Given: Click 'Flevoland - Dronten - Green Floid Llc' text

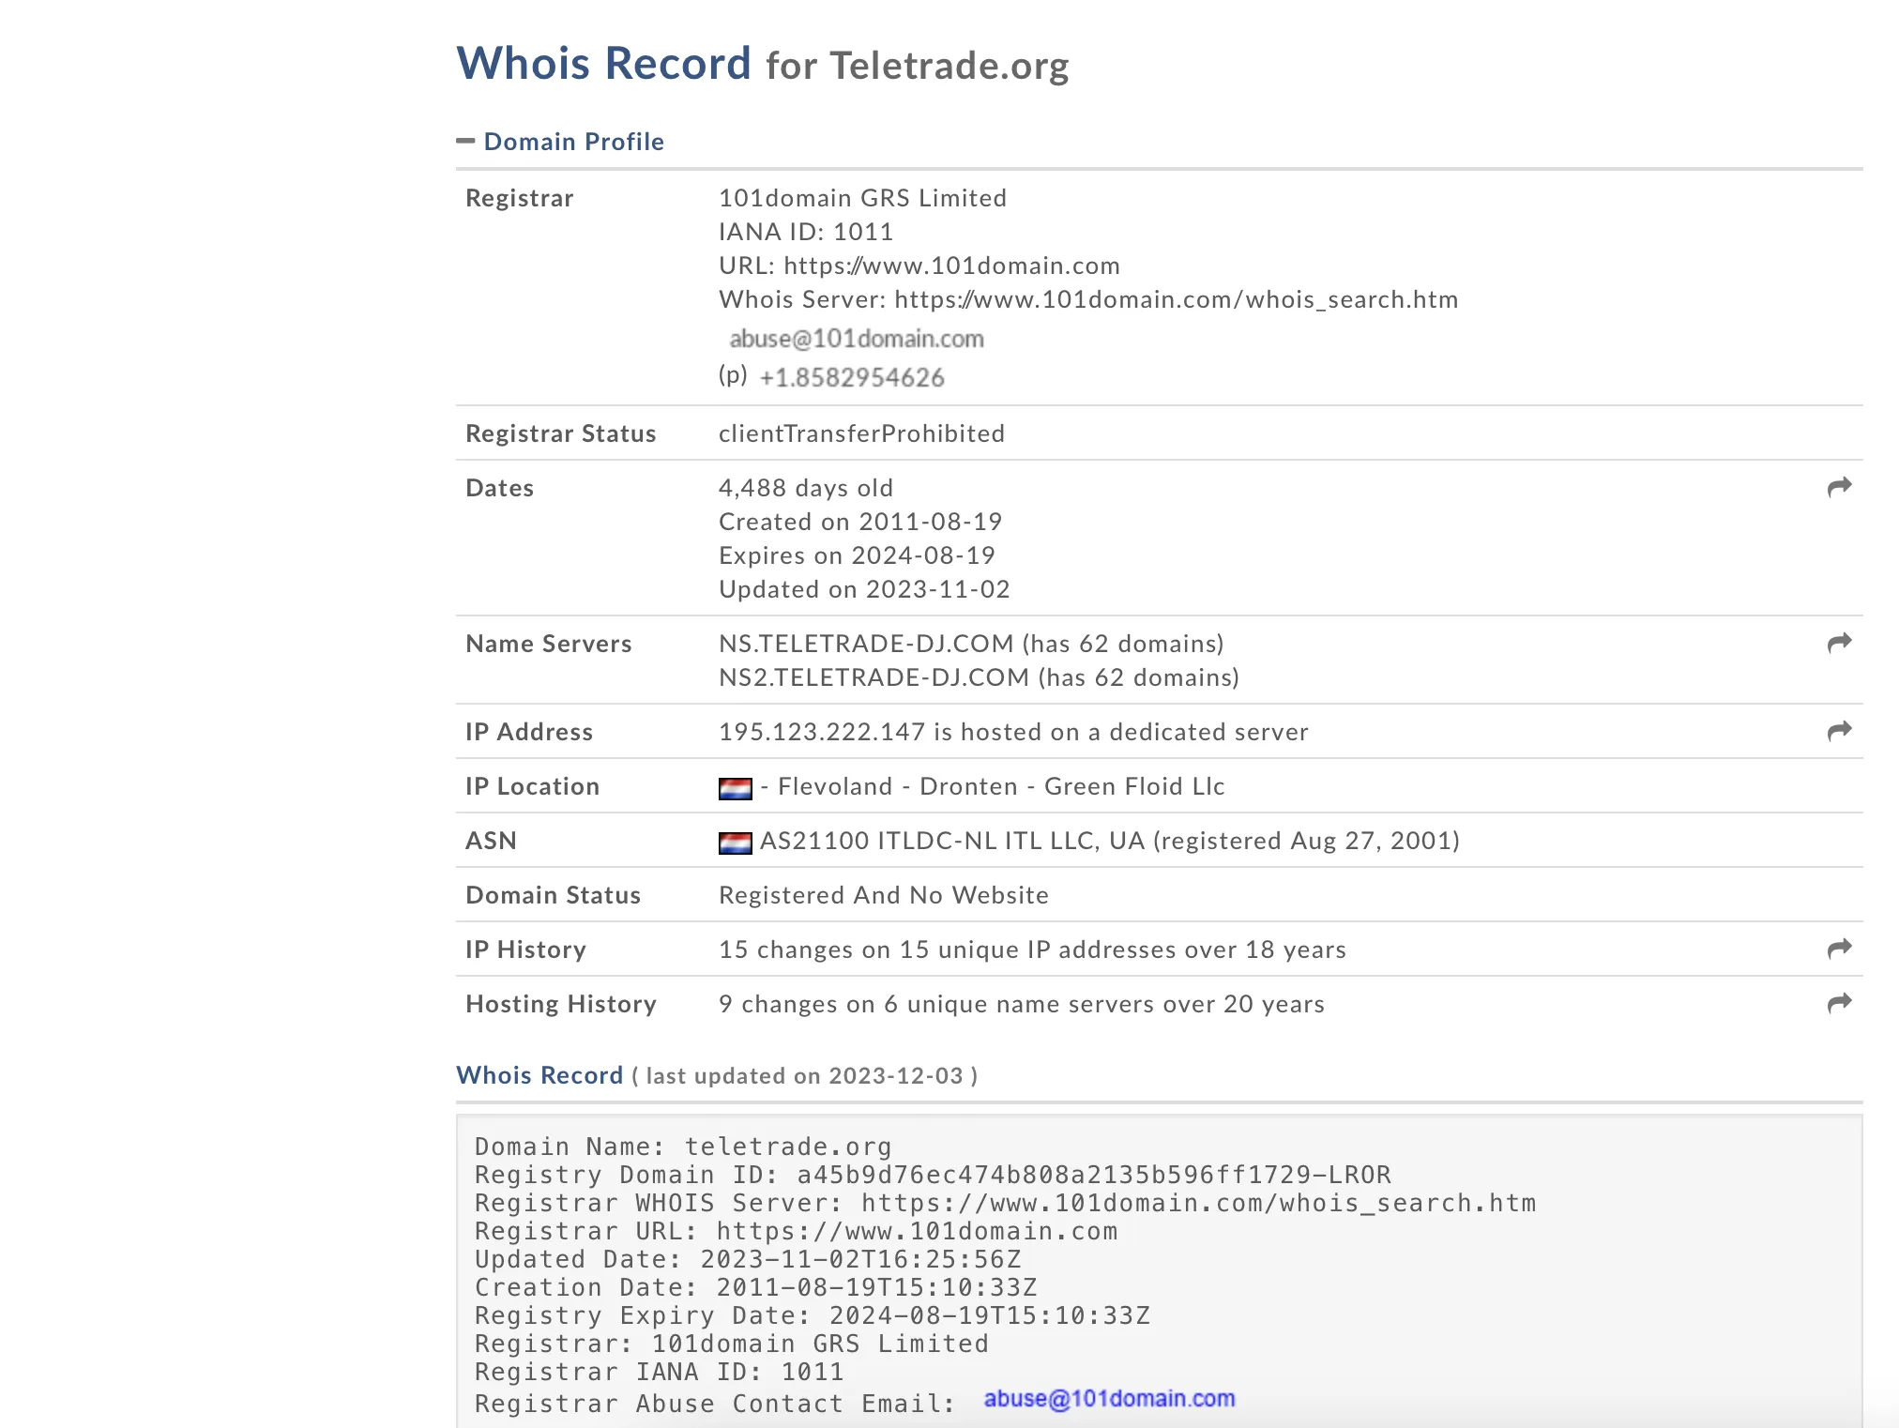Looking at the screenshot, I should click(1001, 786).
